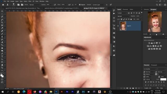Open the Window menu

tap(42, 1)
